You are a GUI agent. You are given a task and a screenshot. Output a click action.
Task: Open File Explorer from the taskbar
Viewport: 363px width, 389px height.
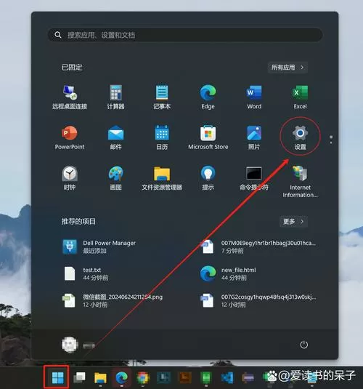point(100,377)
